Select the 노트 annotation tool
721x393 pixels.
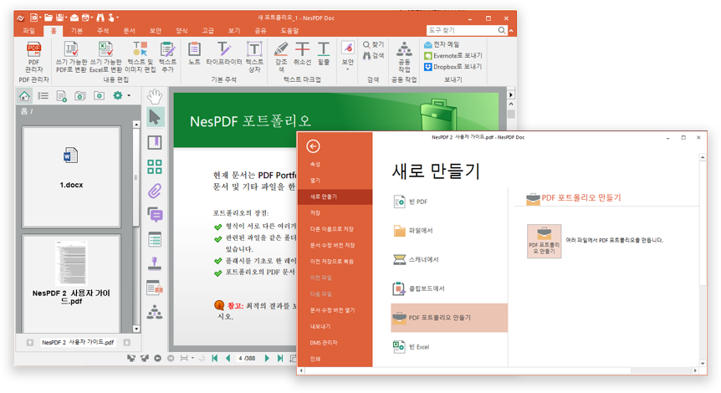(195, 54)
